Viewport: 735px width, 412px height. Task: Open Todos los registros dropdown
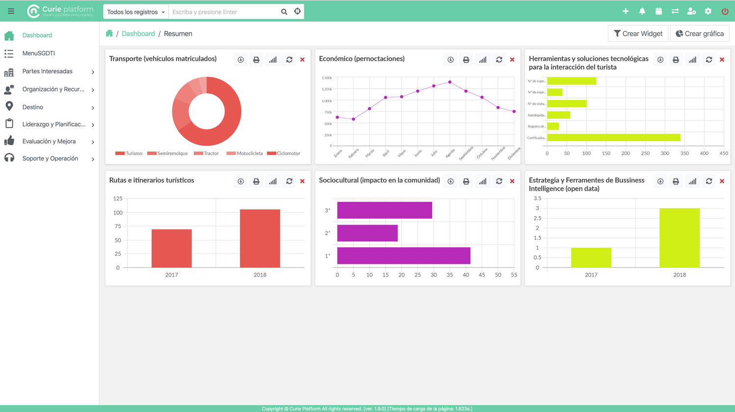pyautogui.click(x=136, y=12)
